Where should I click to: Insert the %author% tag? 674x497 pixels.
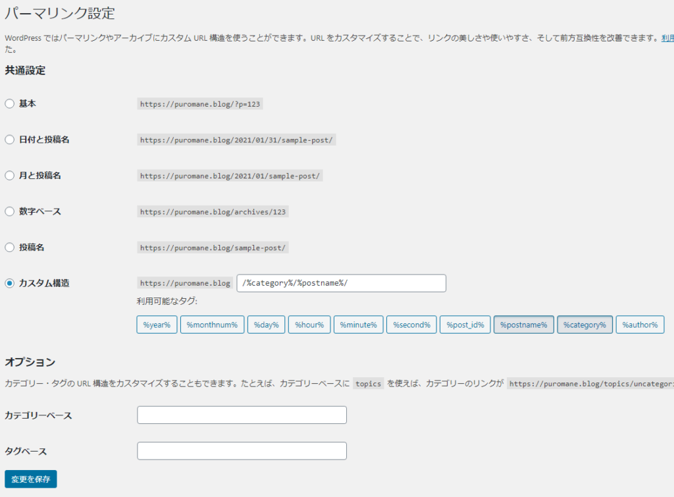pyautogui.click(x=640, y=325)
